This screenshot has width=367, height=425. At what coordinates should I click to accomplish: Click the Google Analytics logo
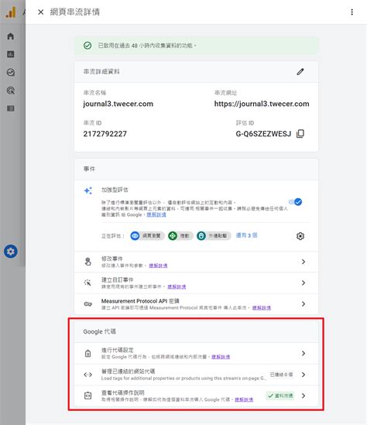(x=11, y=12)
